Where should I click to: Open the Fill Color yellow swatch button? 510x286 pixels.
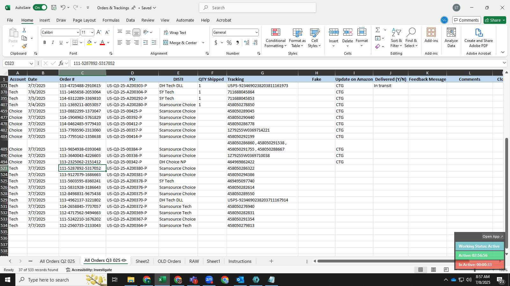coord(89,43)
